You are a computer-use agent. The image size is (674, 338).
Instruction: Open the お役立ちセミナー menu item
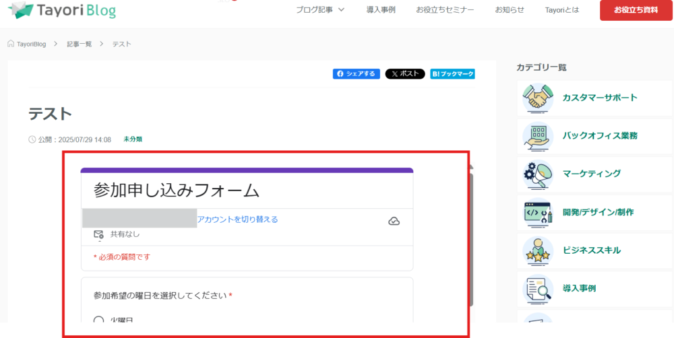(x=445, y=10)
